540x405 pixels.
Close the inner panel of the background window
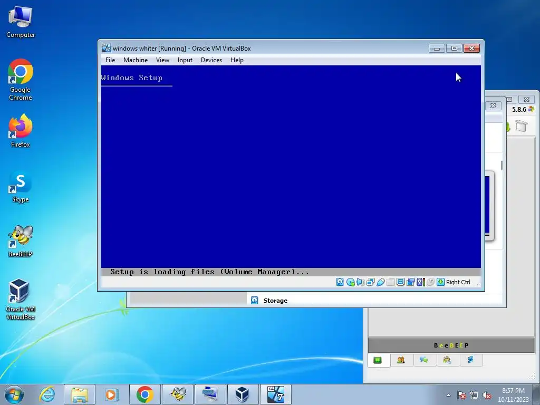click(493, 105)
